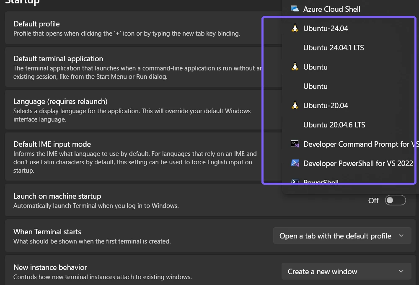The image size is (419, 285).
Task: Choose Ubuntu-24.04 from the profile list
Action: coord(350,28)
